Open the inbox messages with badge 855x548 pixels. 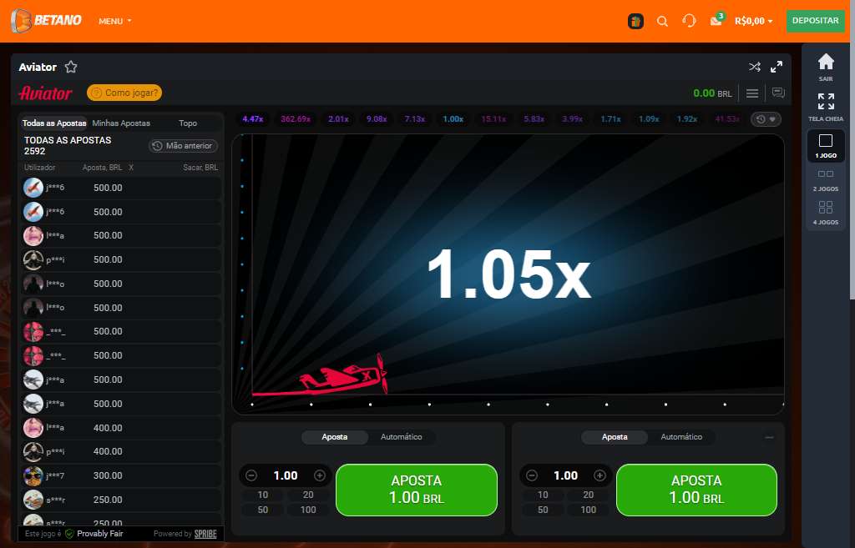(x=716, y=21)
